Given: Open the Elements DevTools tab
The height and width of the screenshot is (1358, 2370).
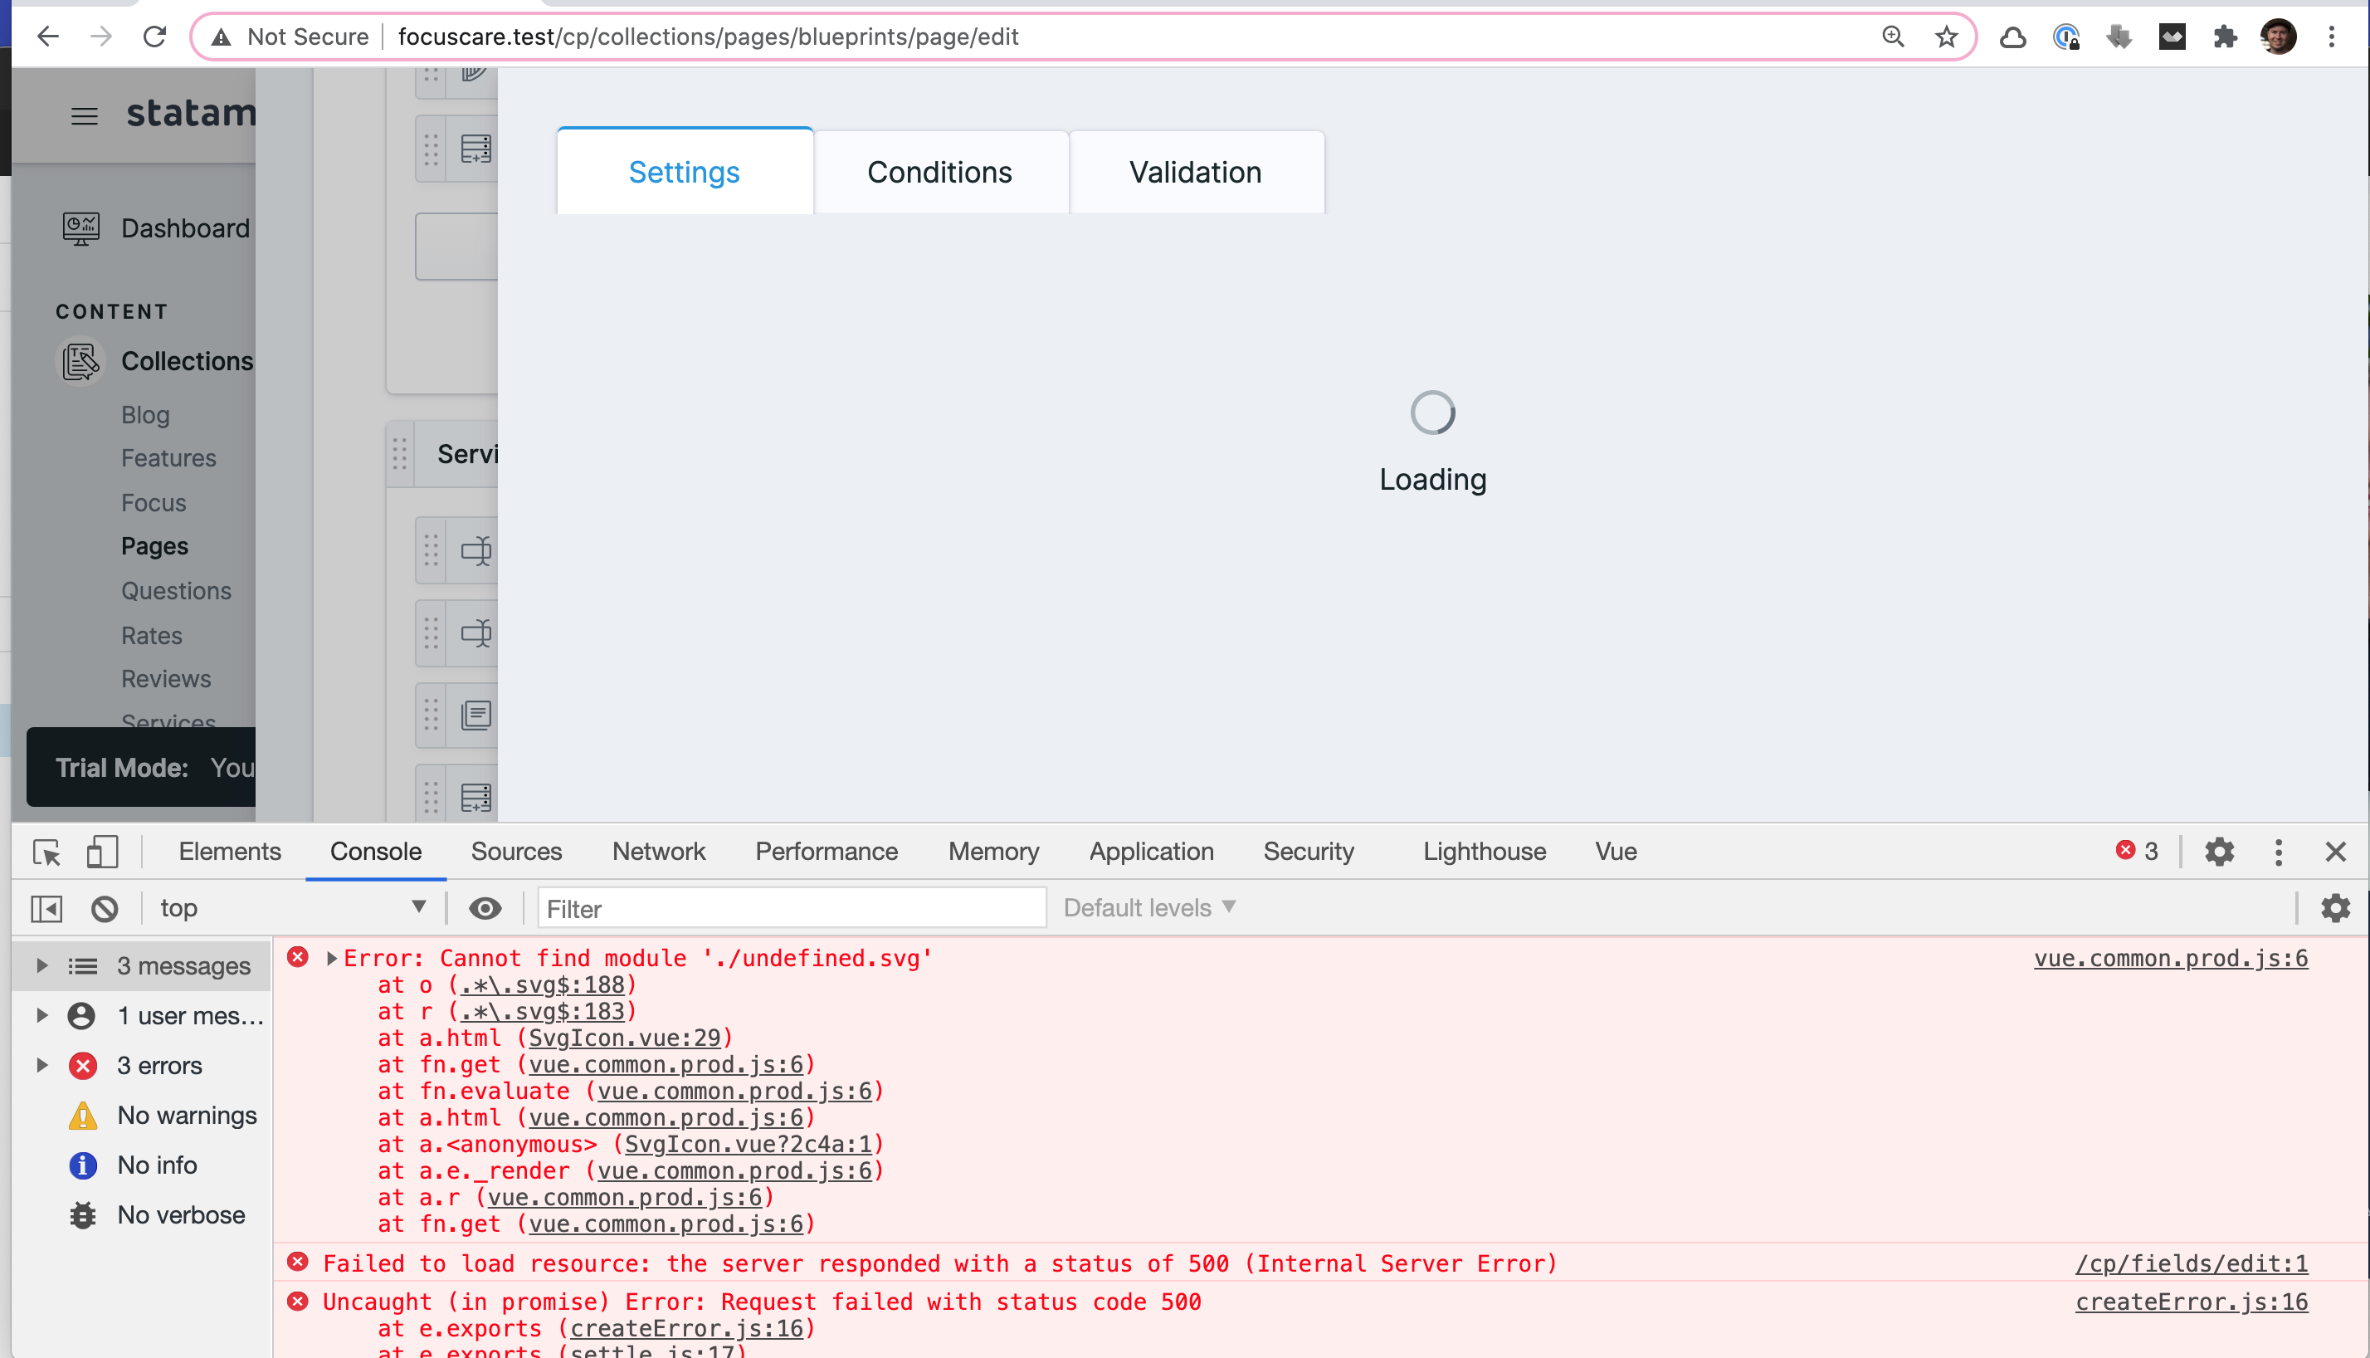Looking at the screenshot, I should 229,852.
